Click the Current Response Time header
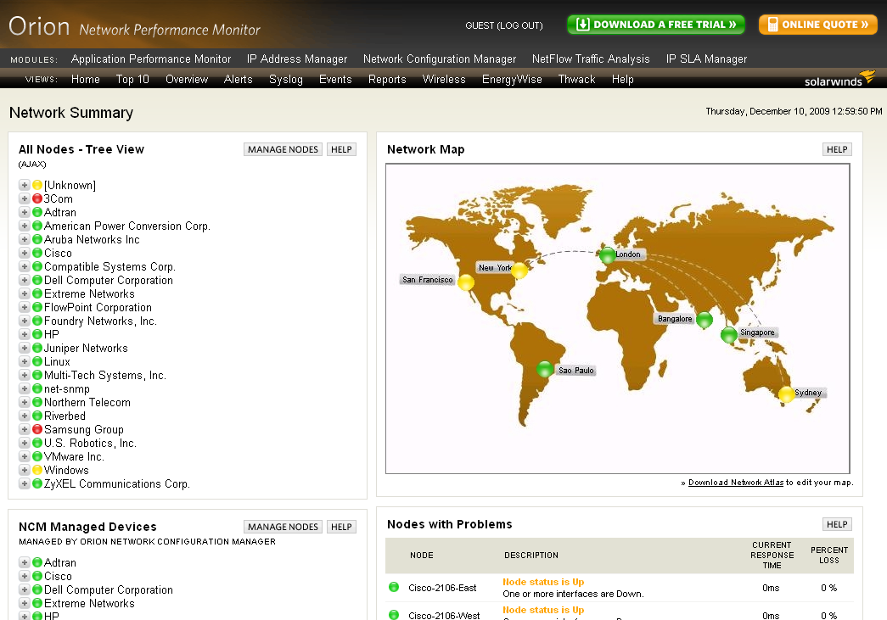Viewport: 887px width, 620px height. pos(772,555)
